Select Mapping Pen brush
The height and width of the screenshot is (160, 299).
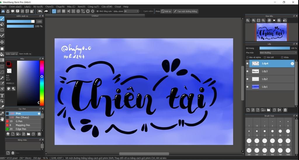[23, 125]
